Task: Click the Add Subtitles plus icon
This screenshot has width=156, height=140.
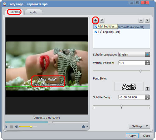Action: (x=95, y=20)
